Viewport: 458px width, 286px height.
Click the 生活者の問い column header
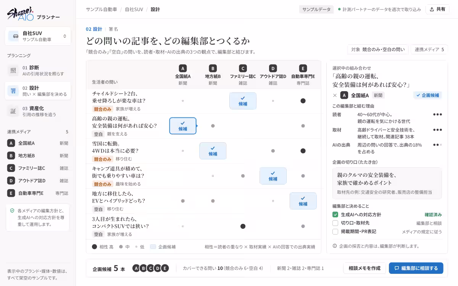pyautogui.click(x=105, y=82)
